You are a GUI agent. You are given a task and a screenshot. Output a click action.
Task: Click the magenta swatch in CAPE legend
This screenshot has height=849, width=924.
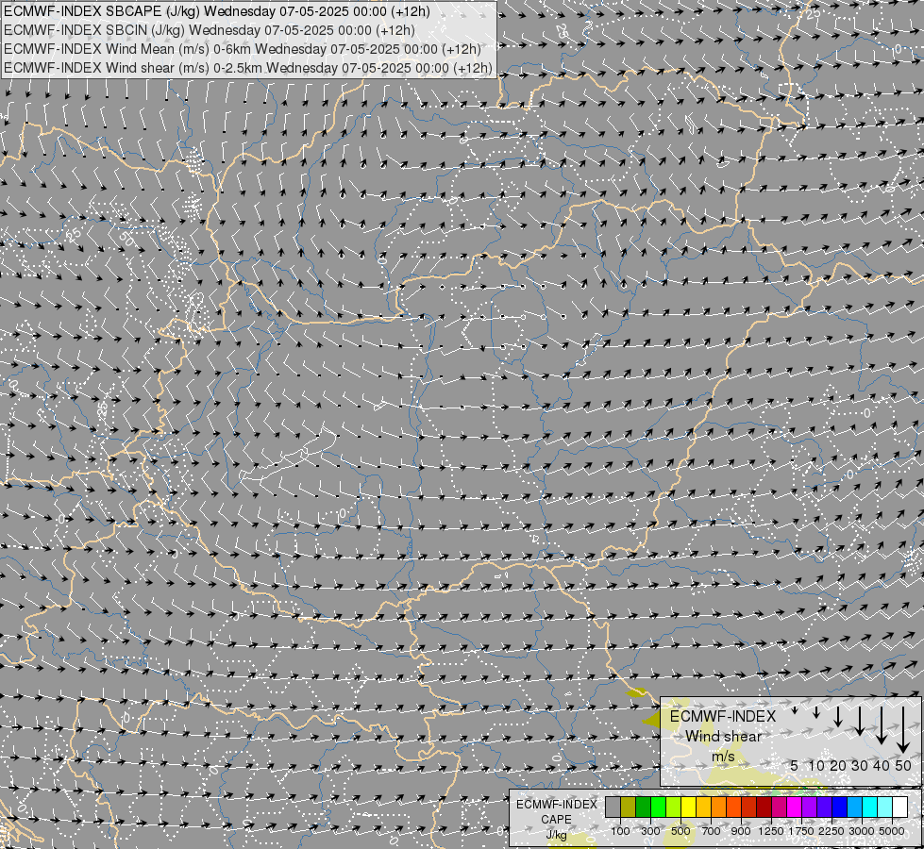794,807
